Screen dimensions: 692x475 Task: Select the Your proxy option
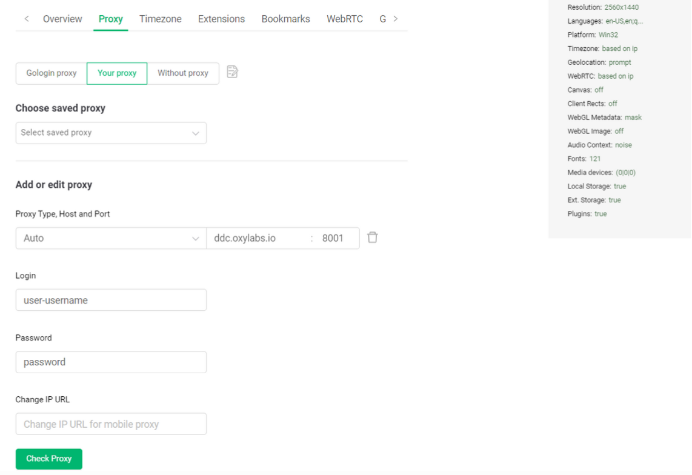coord(117,73)
